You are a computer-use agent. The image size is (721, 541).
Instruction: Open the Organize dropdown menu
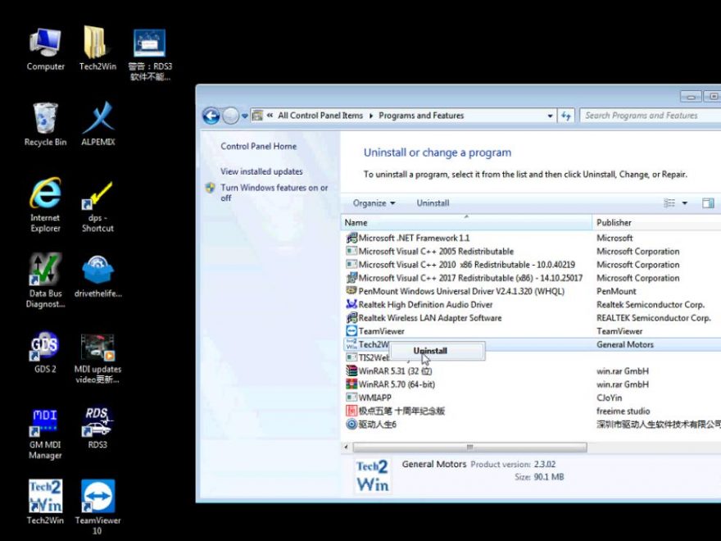[x=374, y=203]
